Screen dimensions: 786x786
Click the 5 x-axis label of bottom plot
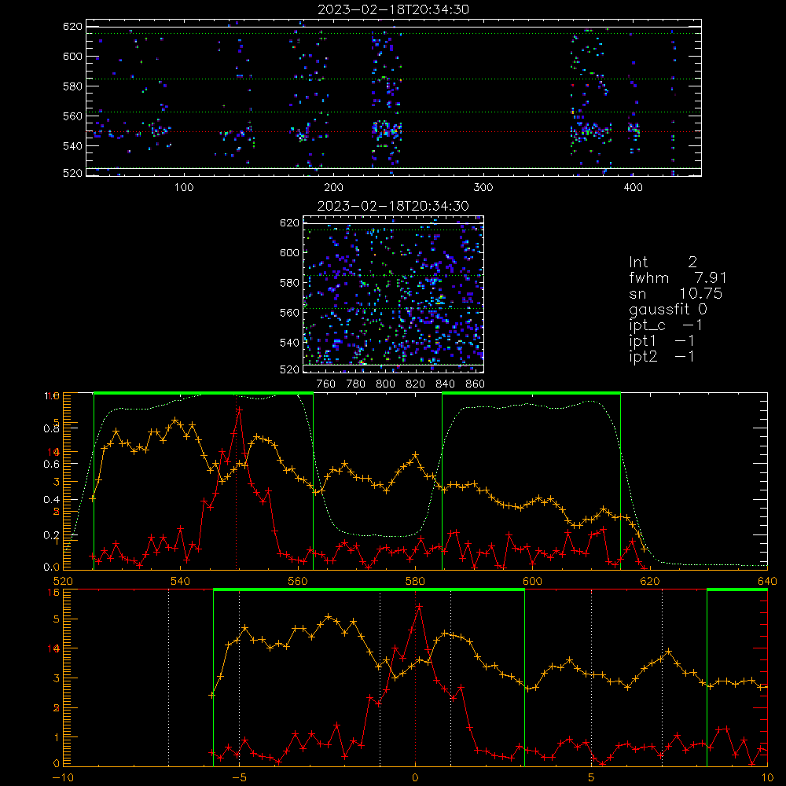pos(591,778)
